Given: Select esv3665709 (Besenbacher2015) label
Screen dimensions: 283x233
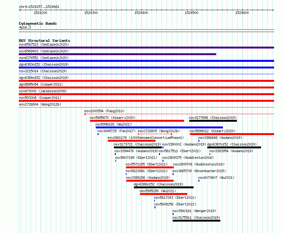Looking at the screenshot, I should pos(199,171).
